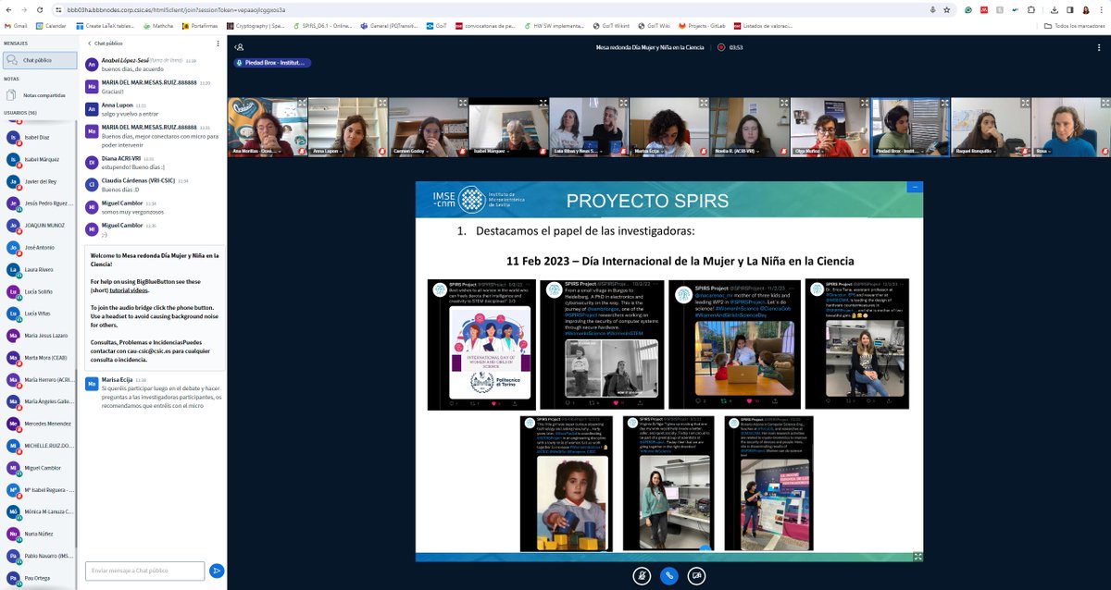Toggle the bookmark star for this page
The height and width of the screenshot is (590, 1111).
pos(946,9)
